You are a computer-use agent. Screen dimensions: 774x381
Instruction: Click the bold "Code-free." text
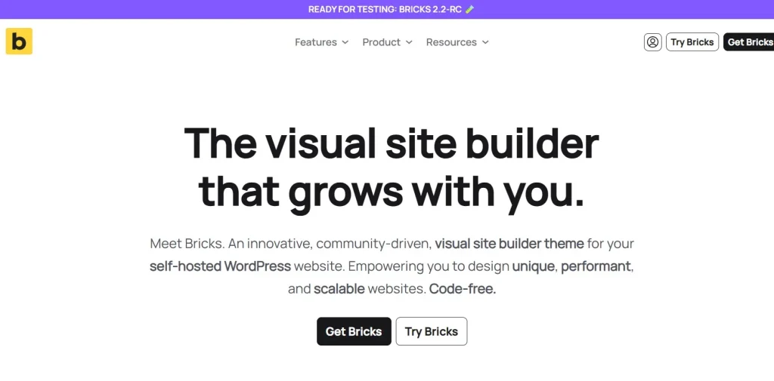pyautogui.click(x=463, y=289)
